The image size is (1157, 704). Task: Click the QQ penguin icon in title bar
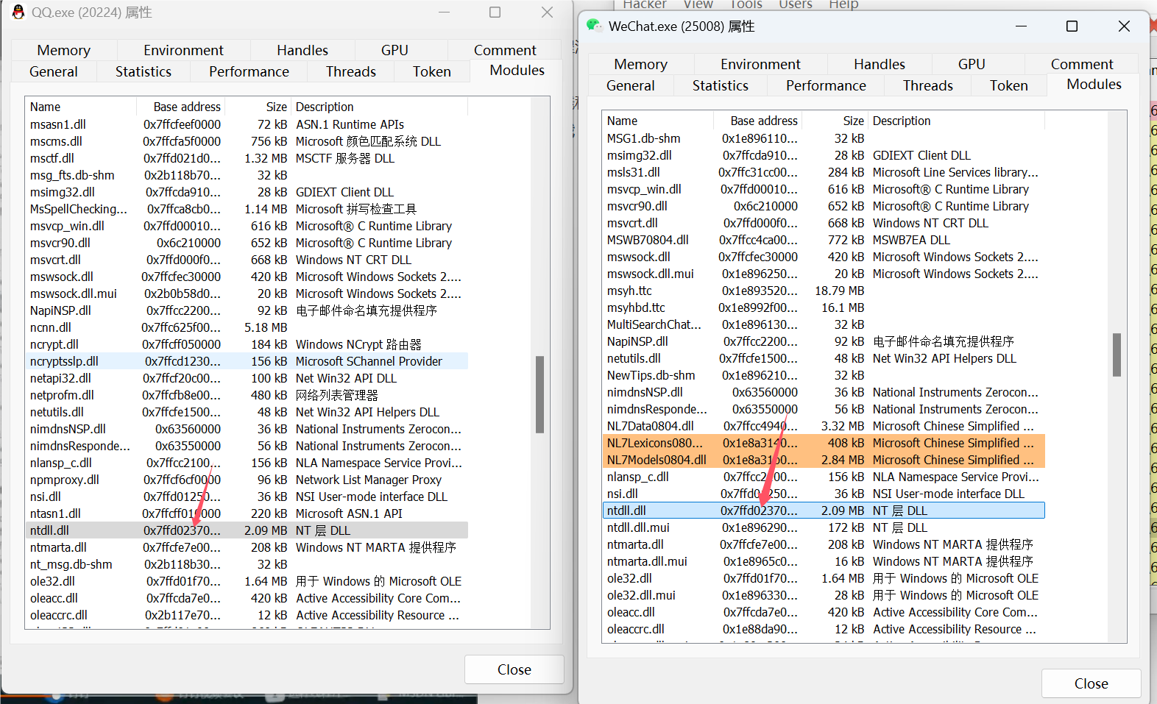tap(18, 12)
